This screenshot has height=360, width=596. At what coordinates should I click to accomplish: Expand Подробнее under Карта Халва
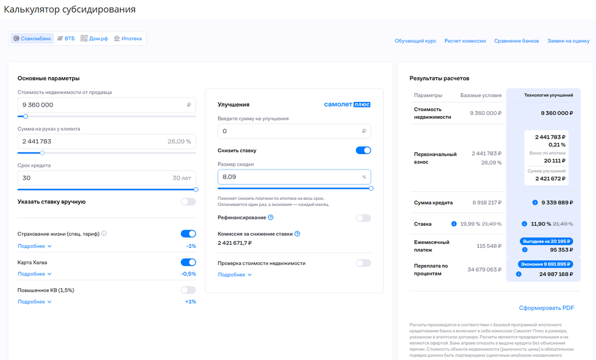(34, 274)
